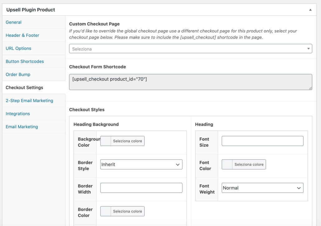Collapse the Upsell Plugin Product panel
The image size is (321, 226).
310,10
